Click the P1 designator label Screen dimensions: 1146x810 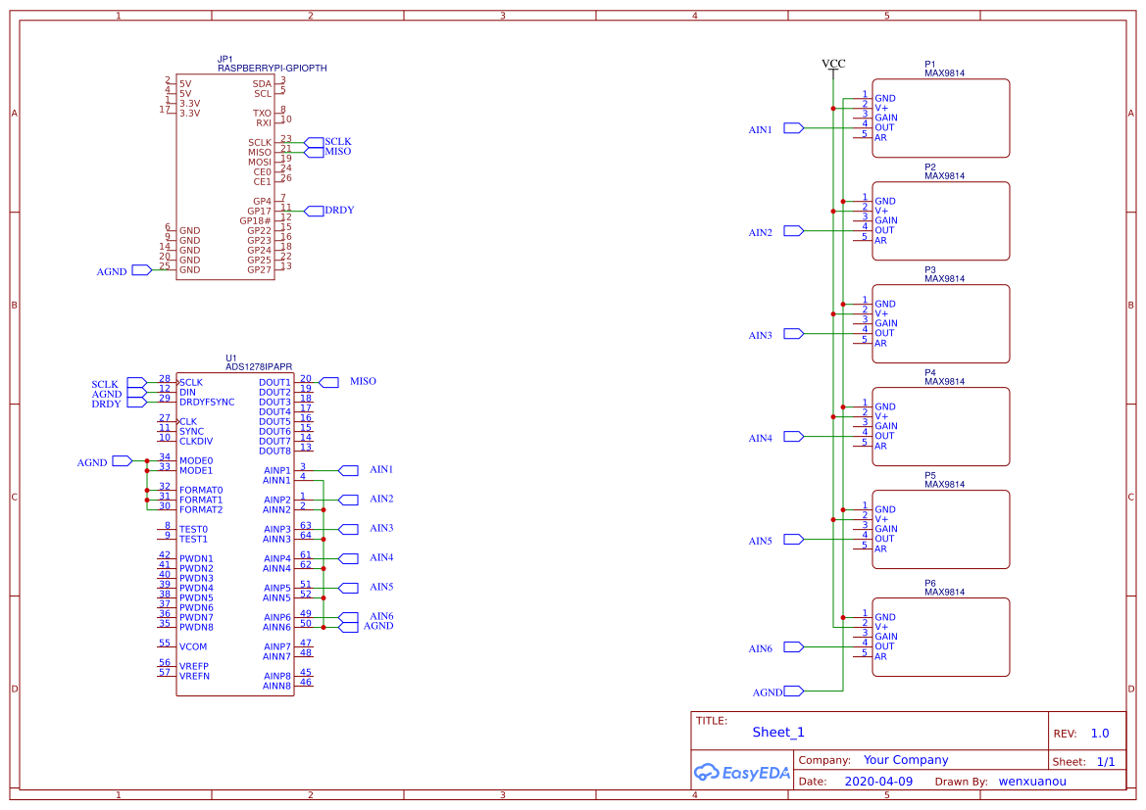pos(929,65)
